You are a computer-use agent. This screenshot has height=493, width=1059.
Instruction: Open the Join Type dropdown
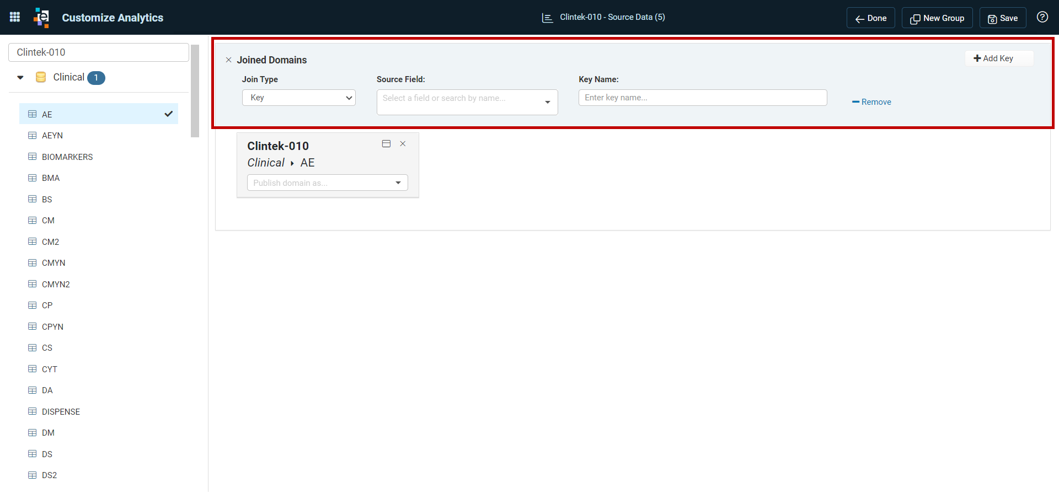pyautogui.click(x=299, y=98)
